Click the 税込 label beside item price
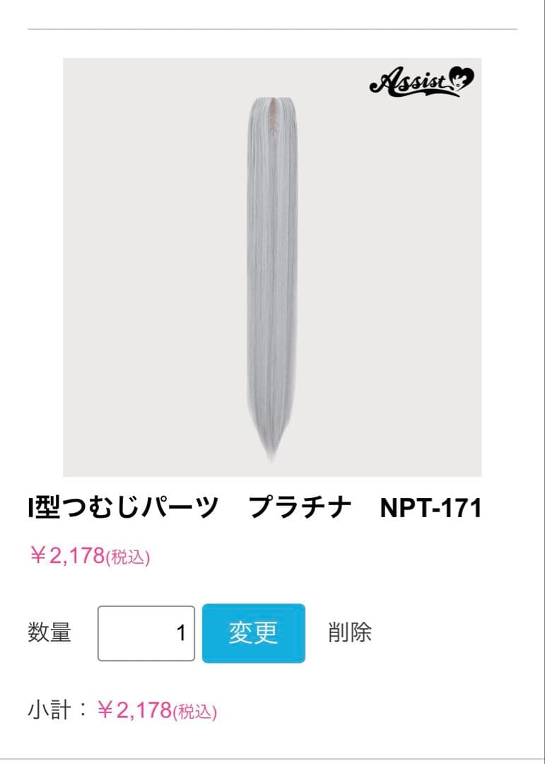This screenshot has width=545, height=764. point(128,557)
